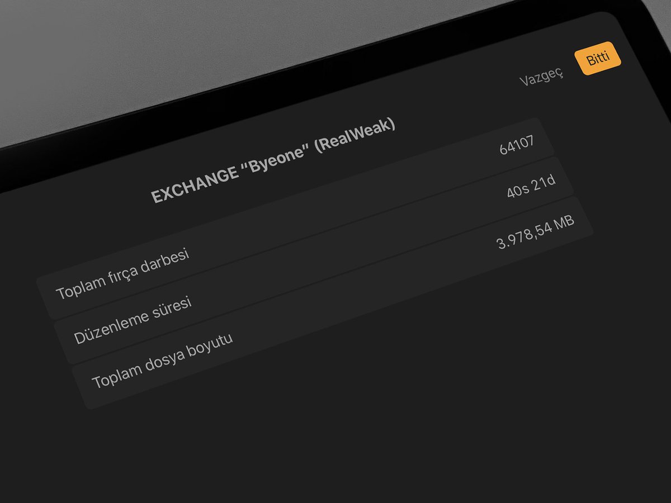671x503 pixels.
Task: Select the EXCHANGE "Byeone" (RealWeak) title
Action: click(x=273, y=161)
